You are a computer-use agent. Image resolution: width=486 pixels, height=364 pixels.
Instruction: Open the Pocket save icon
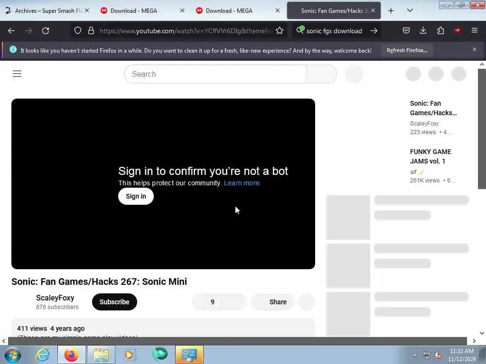click(406, 30)
